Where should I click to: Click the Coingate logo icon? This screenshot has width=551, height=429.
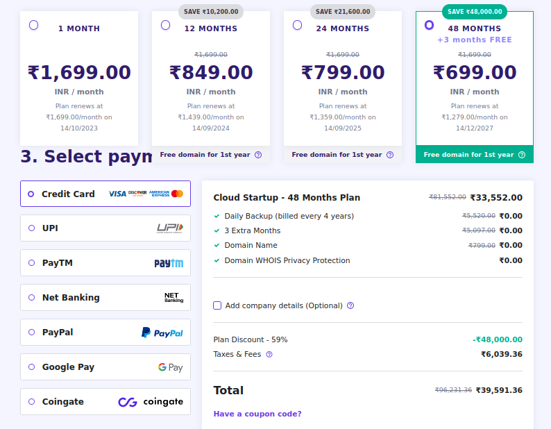coord(151,402)
